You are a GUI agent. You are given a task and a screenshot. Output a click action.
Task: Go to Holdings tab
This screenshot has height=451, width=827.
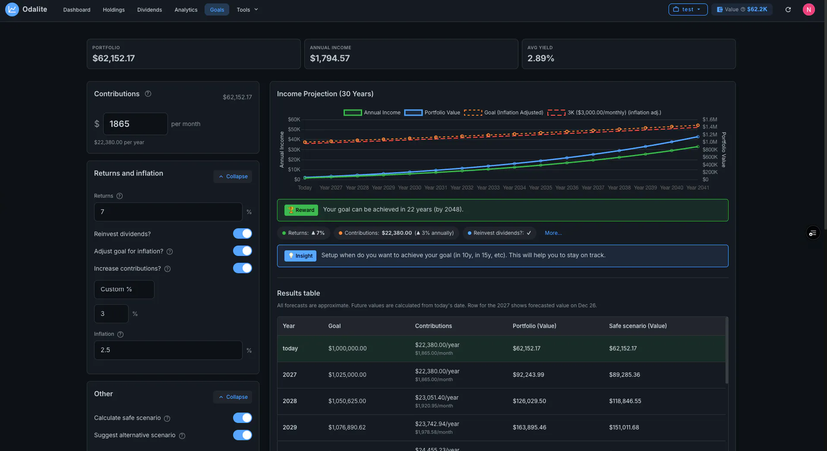[x=114, y=9]
